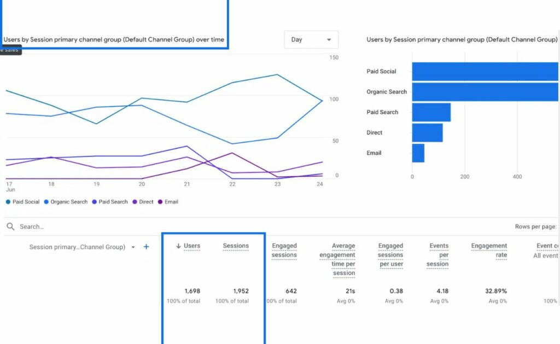Viewport: 560px width, 344px height.
Task: Click the search magnifier icon
Action: point(11,226)
